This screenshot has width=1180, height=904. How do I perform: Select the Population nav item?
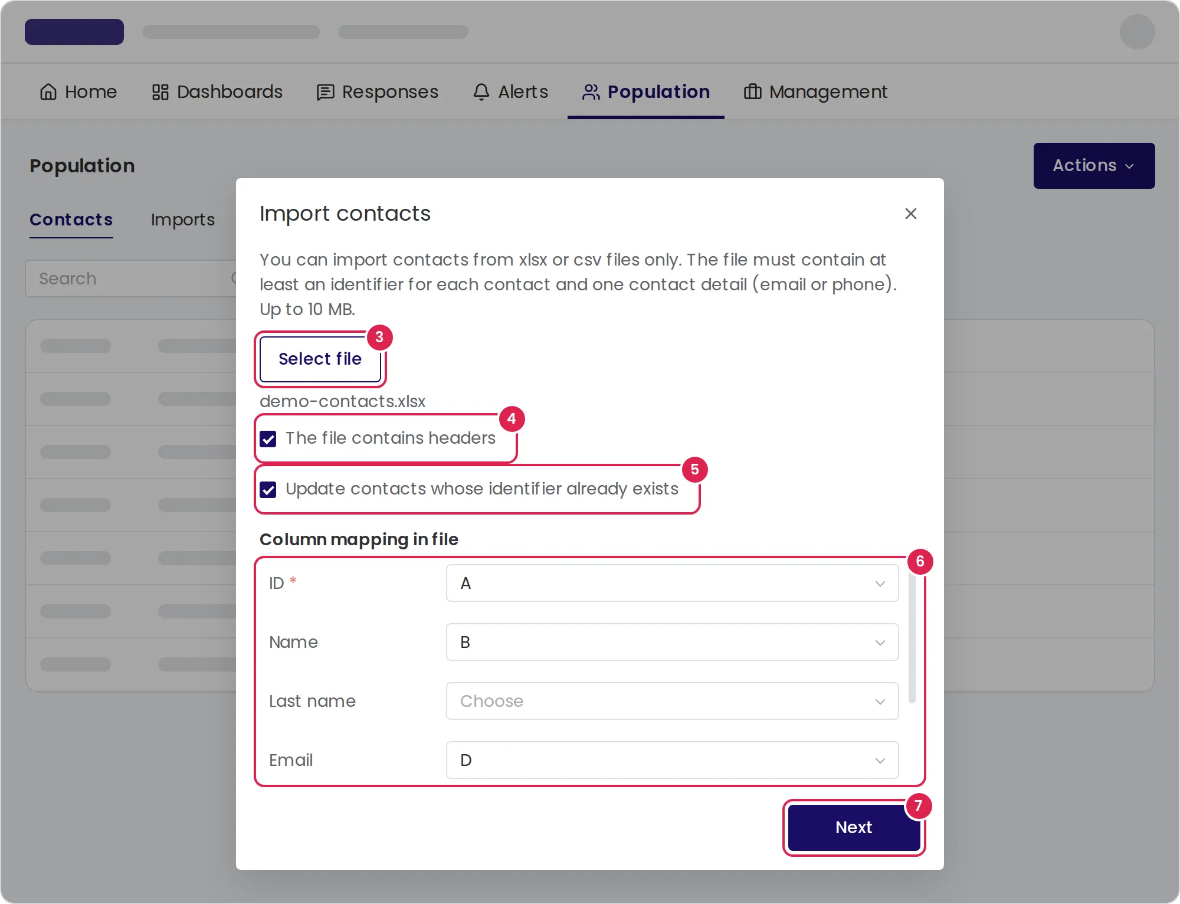[646, 92]
